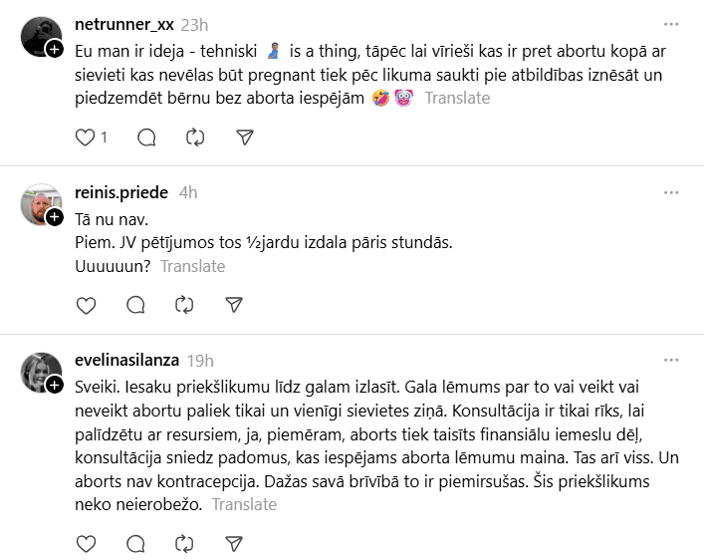Repost evelinasilanza's post
The height and width of the screenshot is (560, 704).
click(184, 543)
